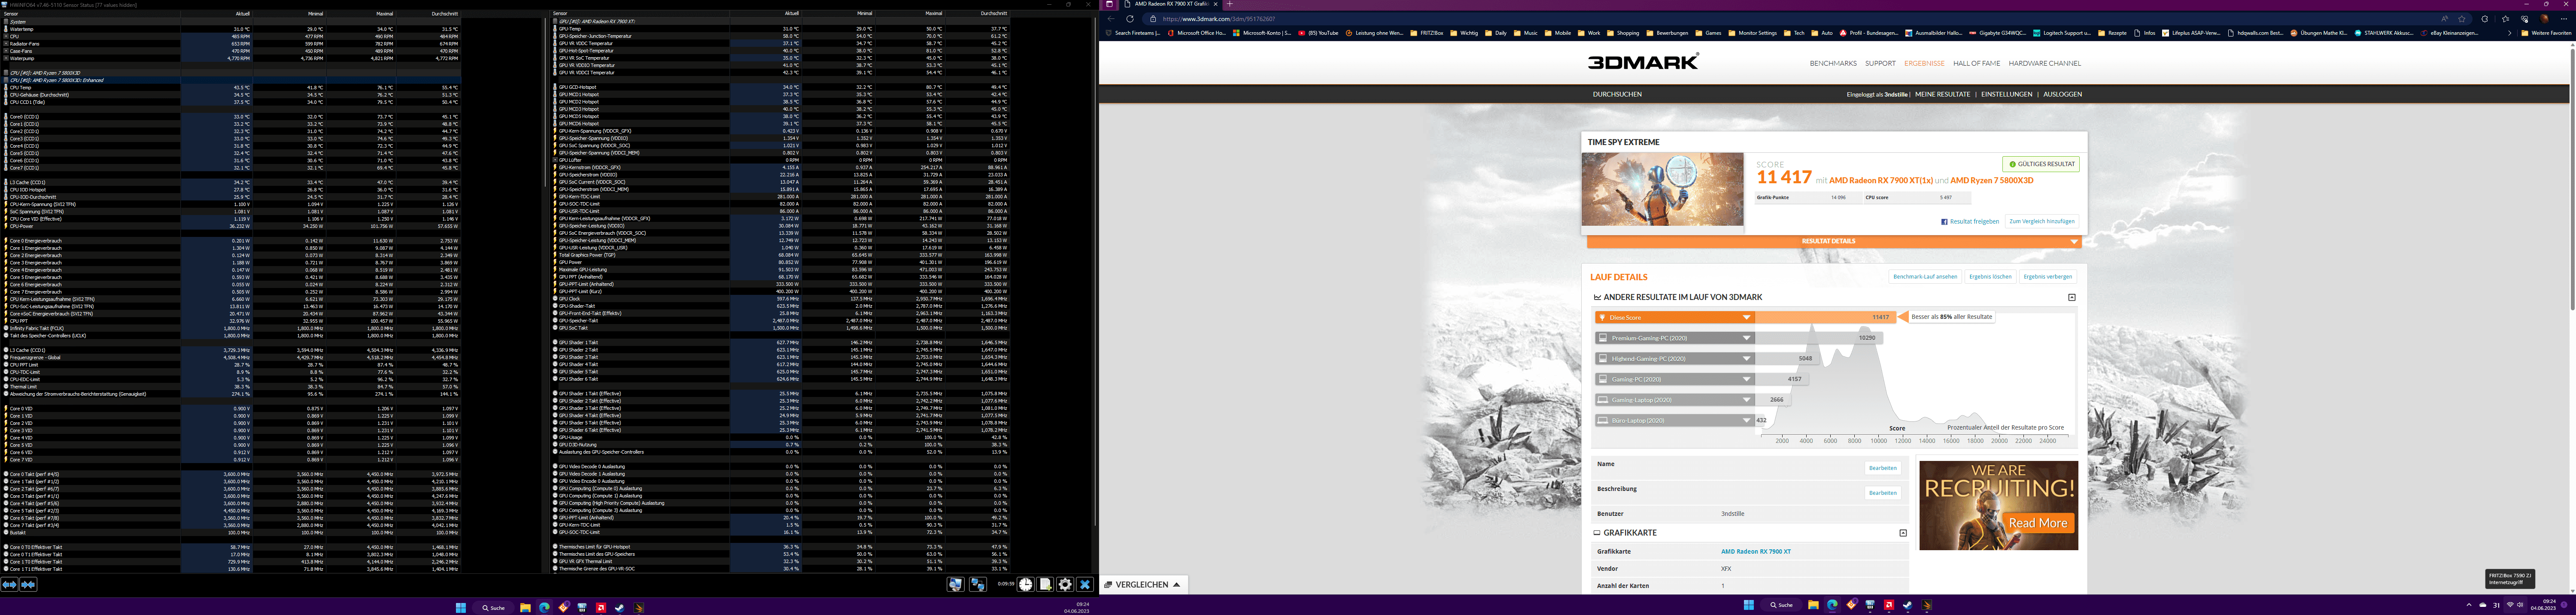
Task: Add page to favorites with star icon
Action: tap(2462, 19)
